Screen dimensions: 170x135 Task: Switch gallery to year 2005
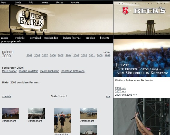pyautogui.click(x=60, y=55)
